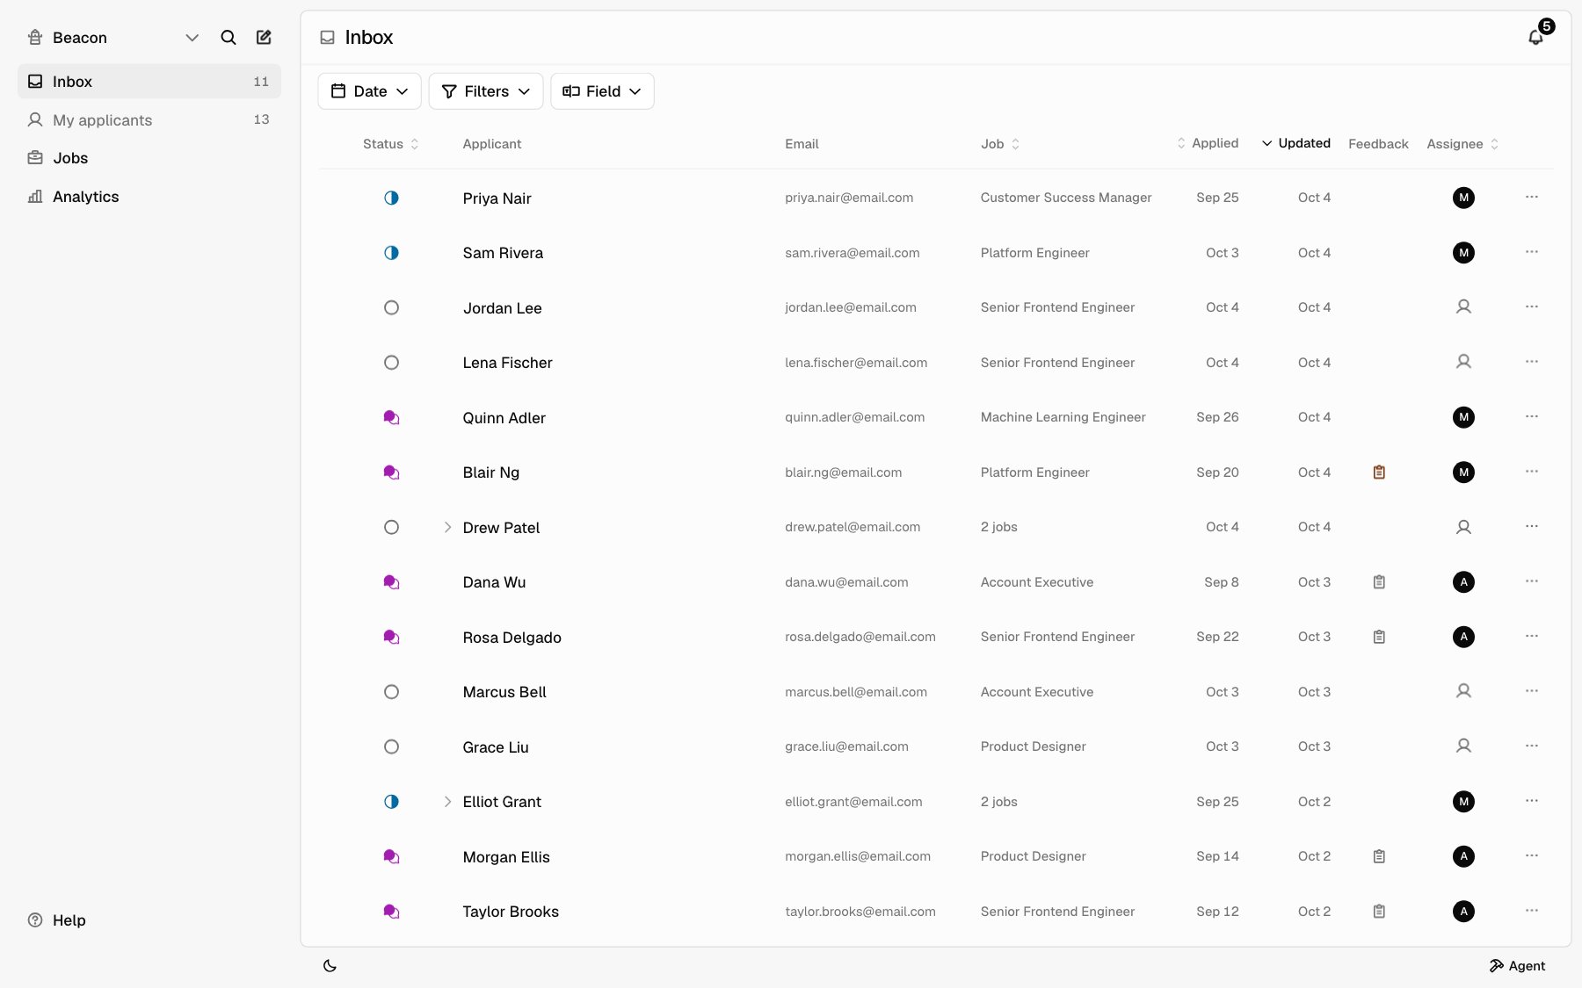
Task: Navigate to Jobs
Action: pyautogui.click(x=149, y=158)
